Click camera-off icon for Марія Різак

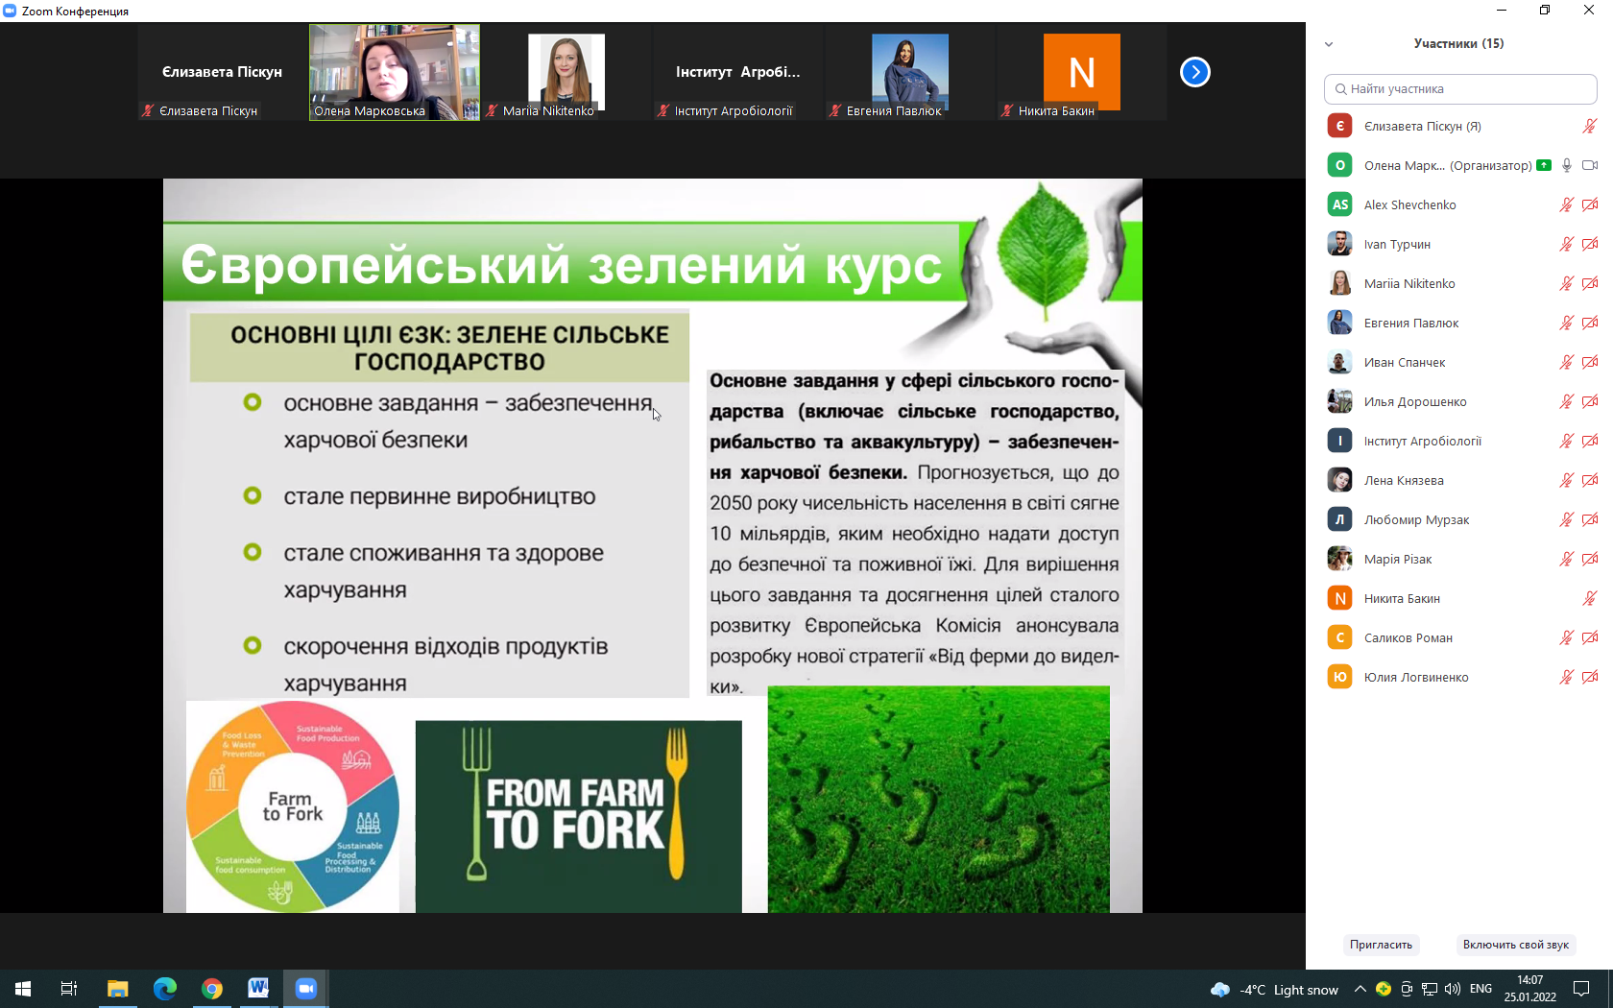pyautogui.click(x=1590, y=559)
